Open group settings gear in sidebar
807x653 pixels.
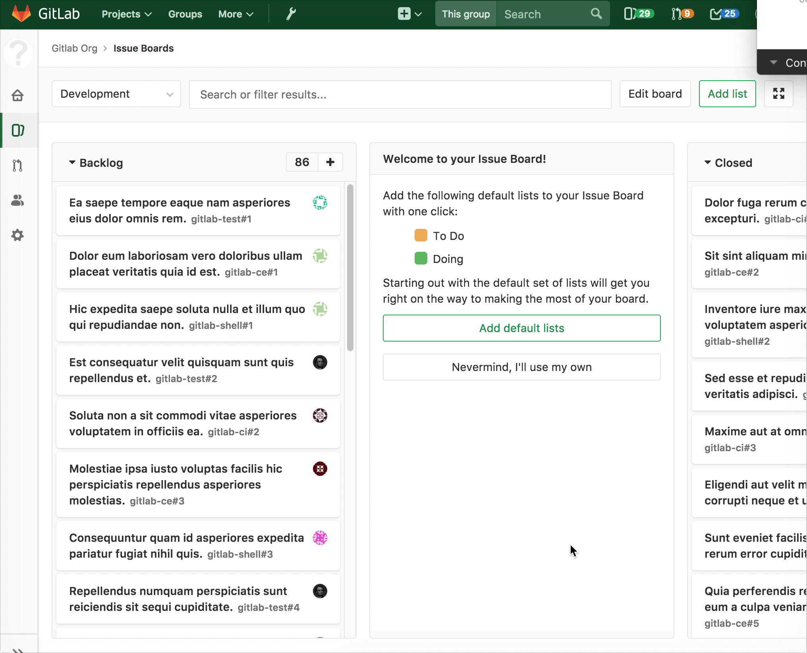tap(17, 235)
